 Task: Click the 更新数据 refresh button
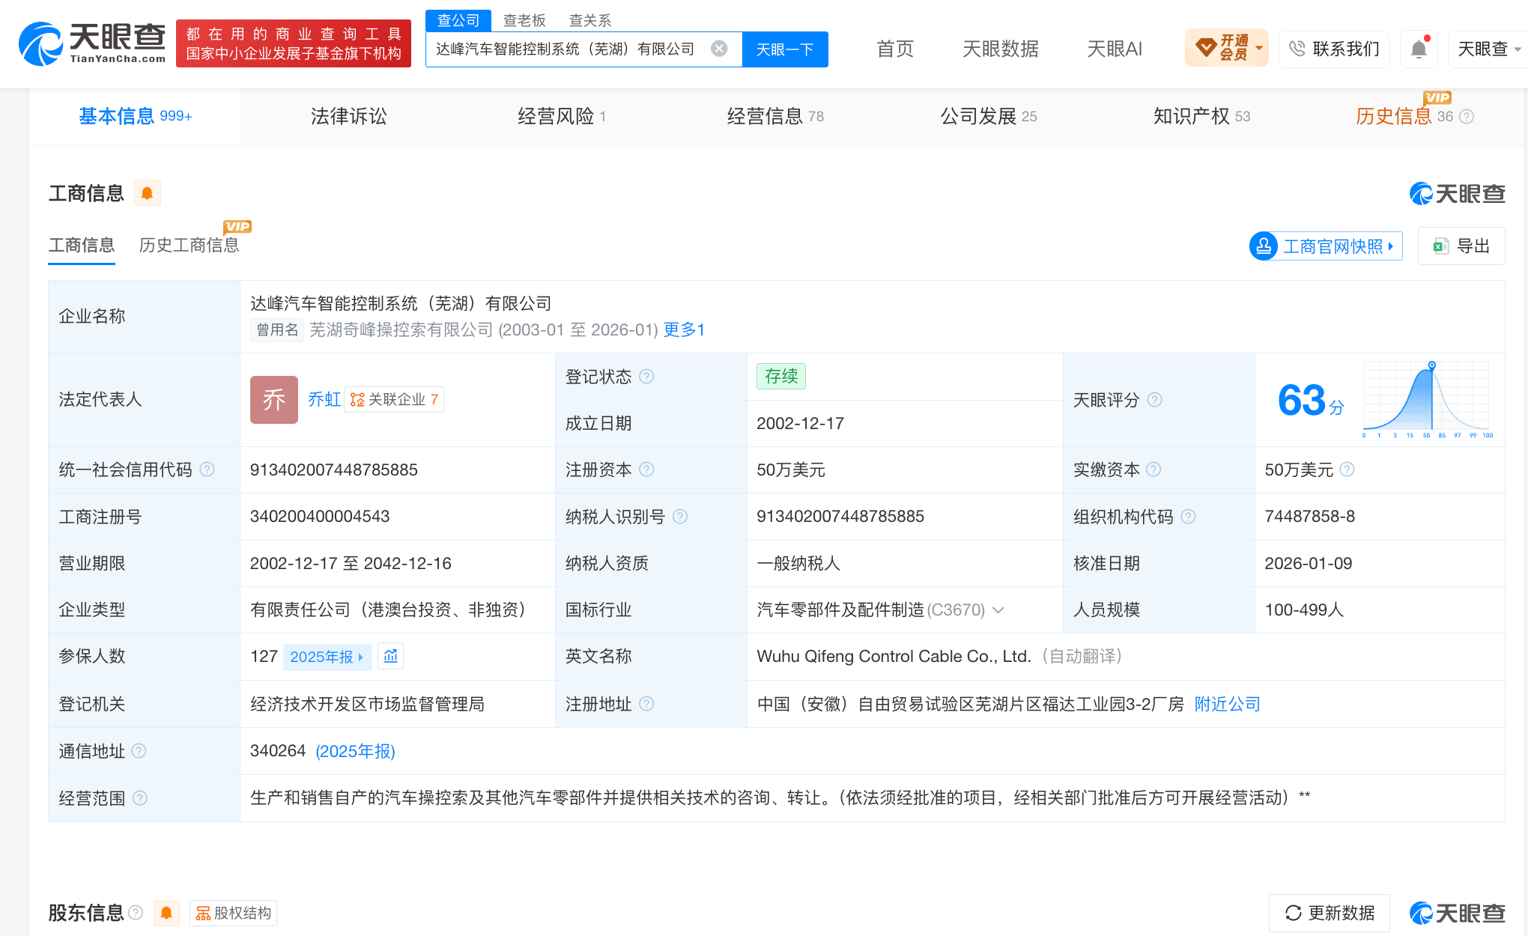(x=1330, y=913)
